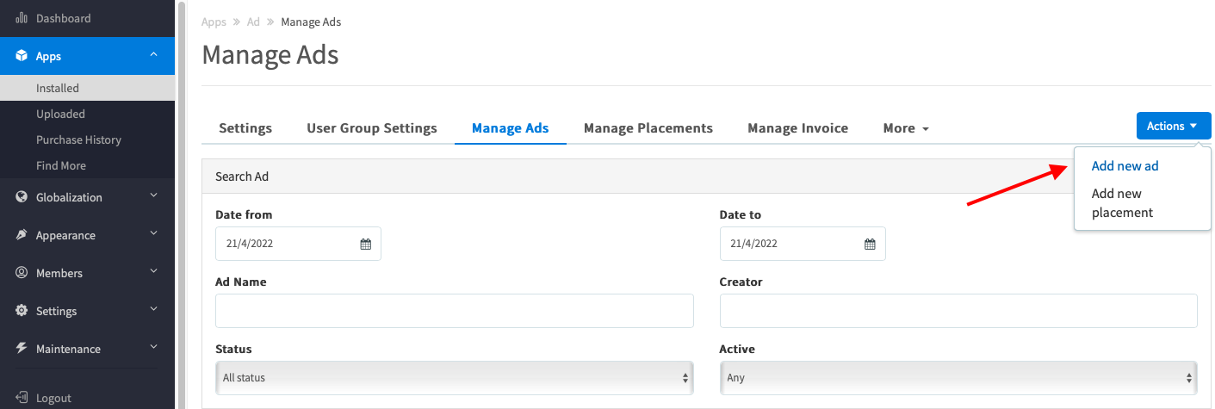Click the Members user icon

point(22,273)
